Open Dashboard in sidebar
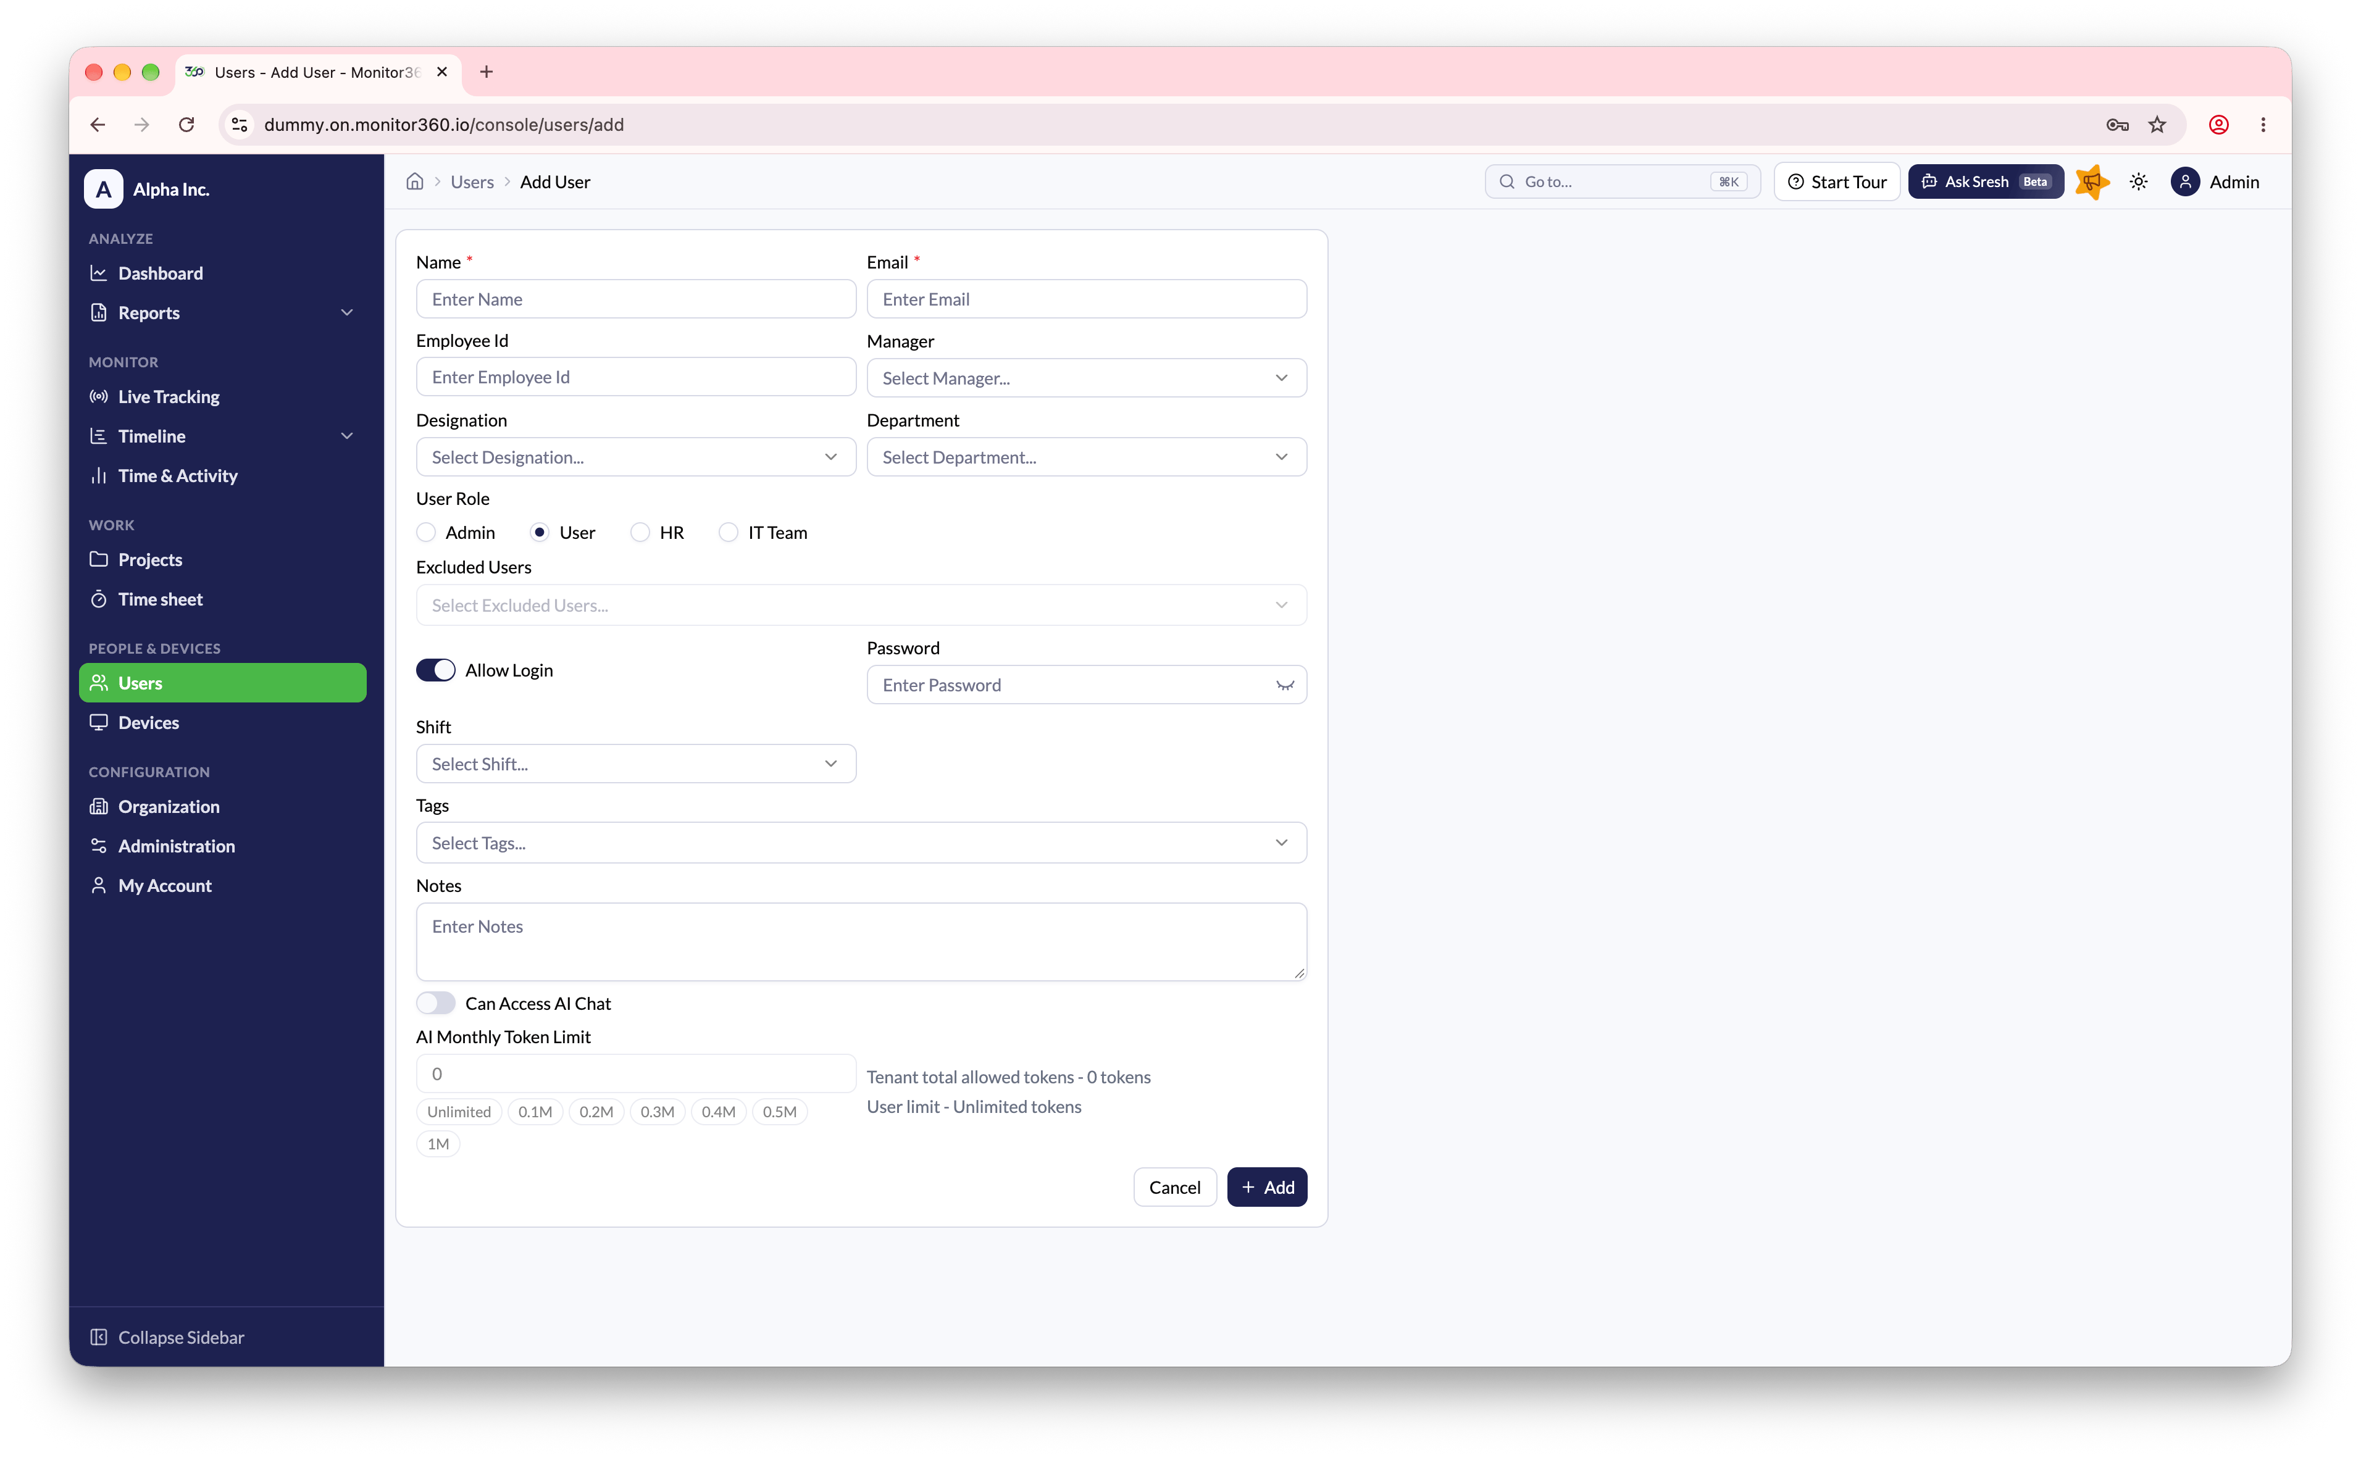 point(223,273)
